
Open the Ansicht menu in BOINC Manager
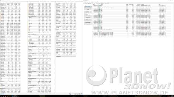[86, 2]
